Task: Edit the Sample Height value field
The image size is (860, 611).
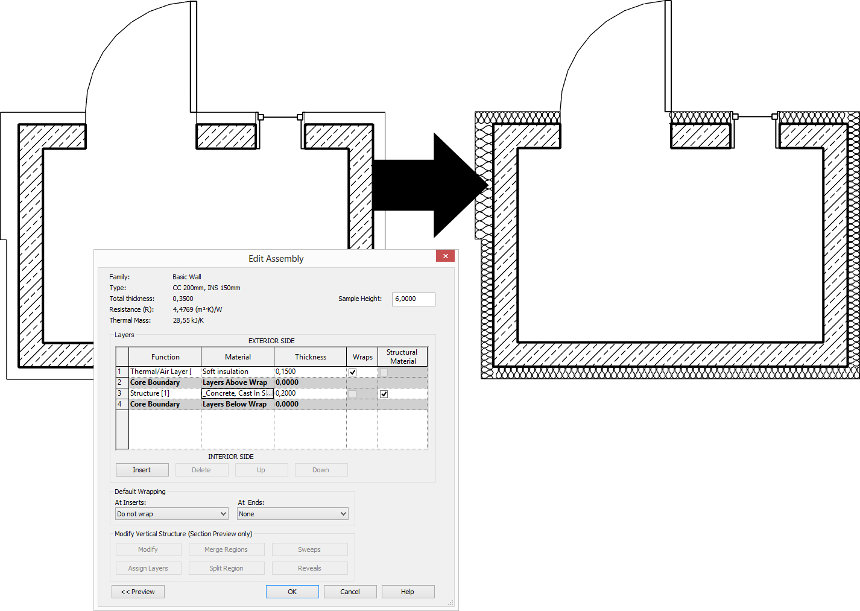Action: [x=413, y=299]
